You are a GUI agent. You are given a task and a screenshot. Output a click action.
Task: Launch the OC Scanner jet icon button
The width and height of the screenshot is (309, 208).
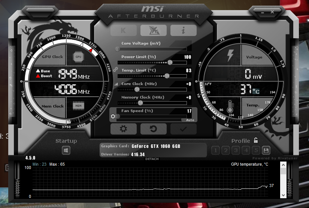coord(154,30)
